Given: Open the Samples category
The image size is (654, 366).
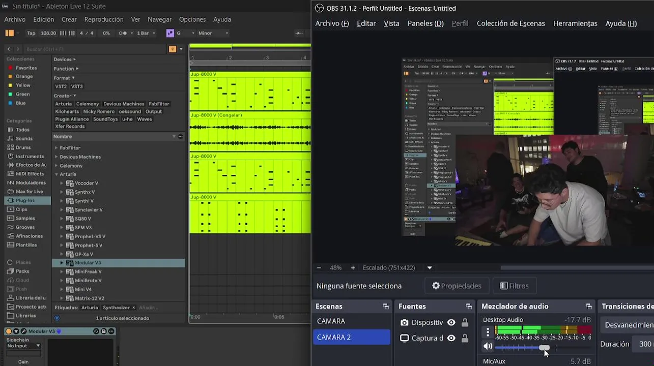Looking at the screenshot, I should 25,218.
